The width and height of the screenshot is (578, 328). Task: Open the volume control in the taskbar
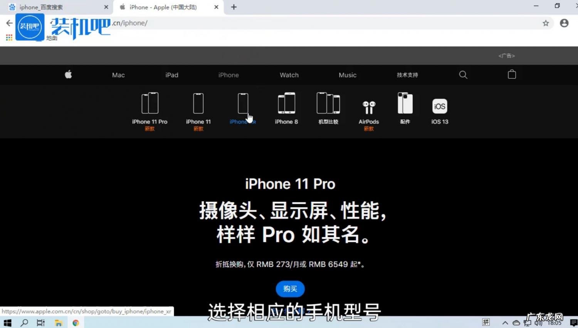click(539, 323)
